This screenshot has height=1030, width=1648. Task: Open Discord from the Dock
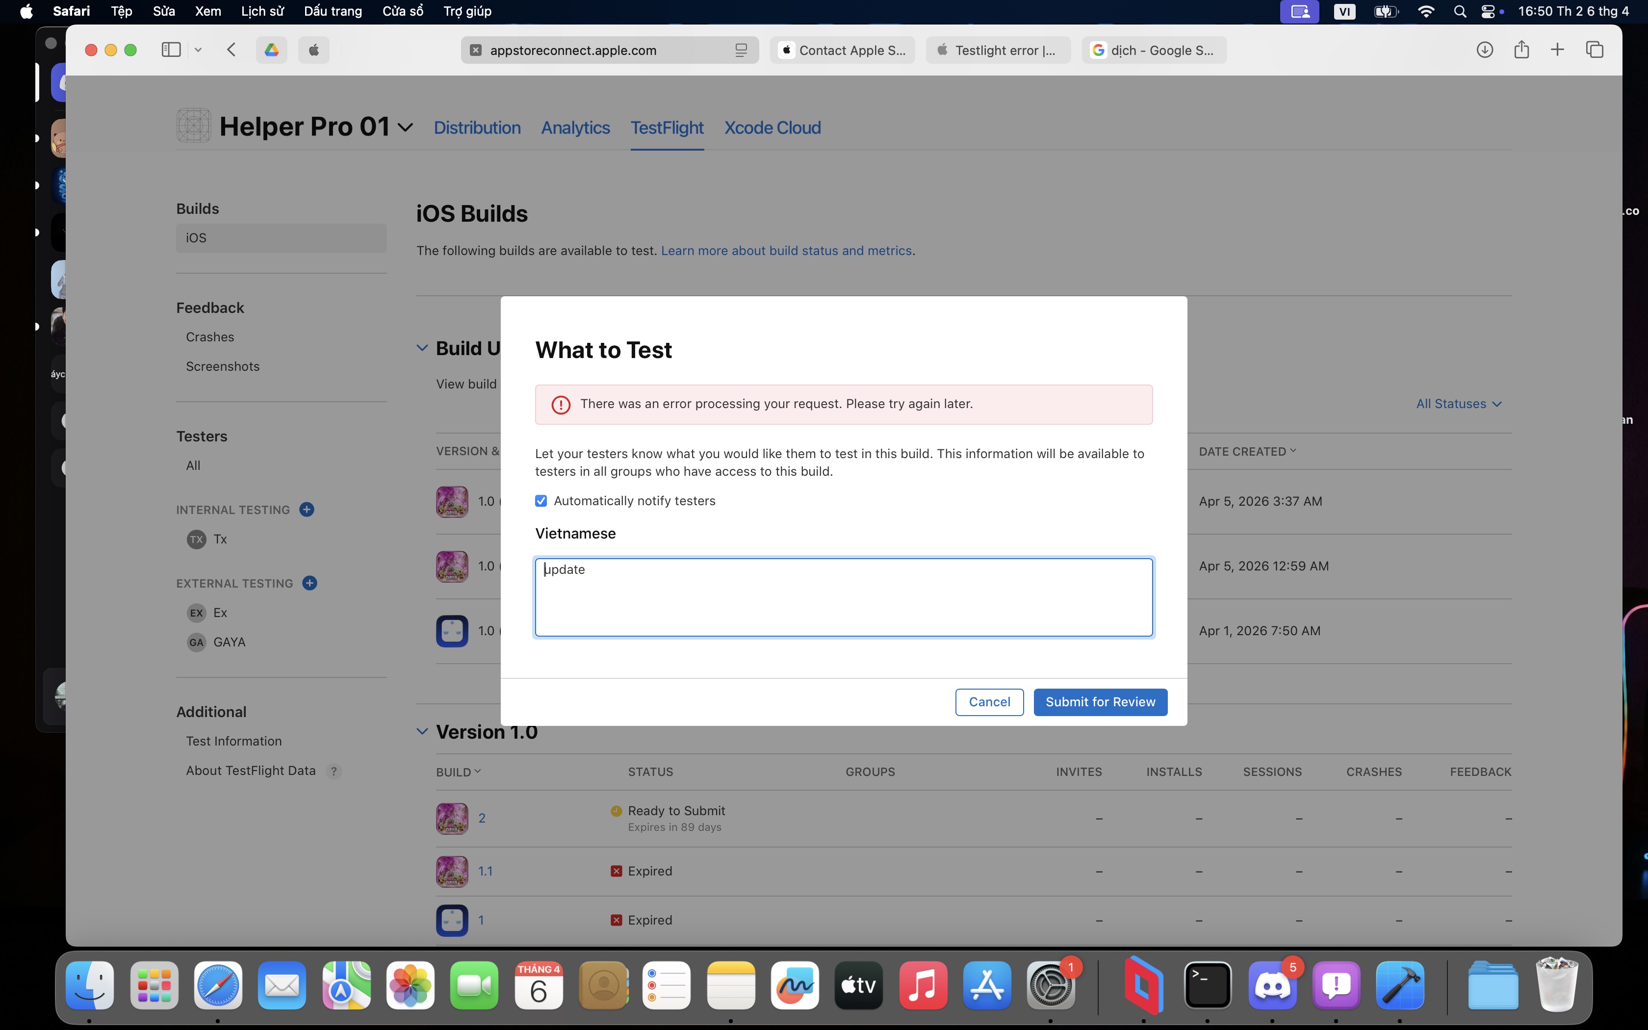click(x=1271, y=985)
